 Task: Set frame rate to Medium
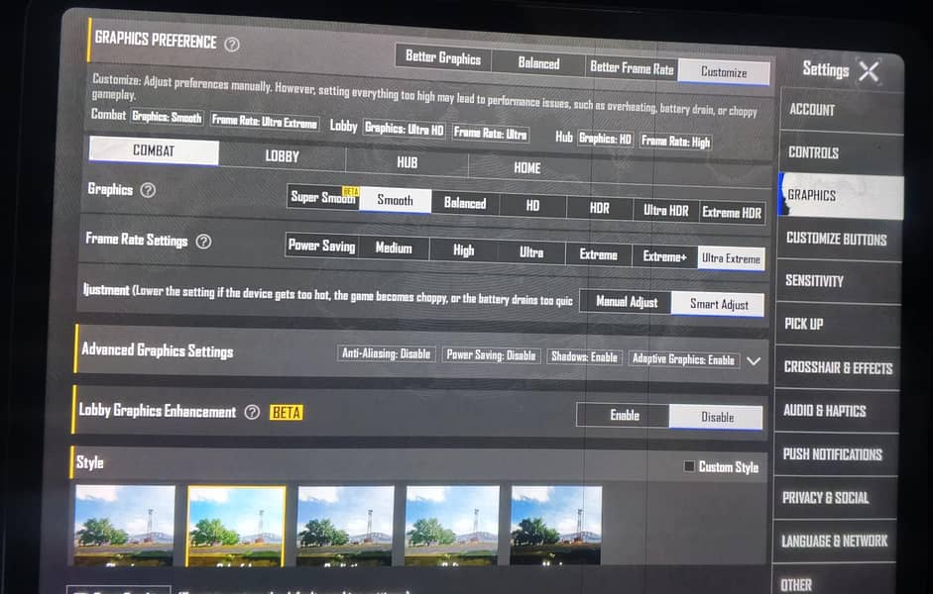pos(394,248)
